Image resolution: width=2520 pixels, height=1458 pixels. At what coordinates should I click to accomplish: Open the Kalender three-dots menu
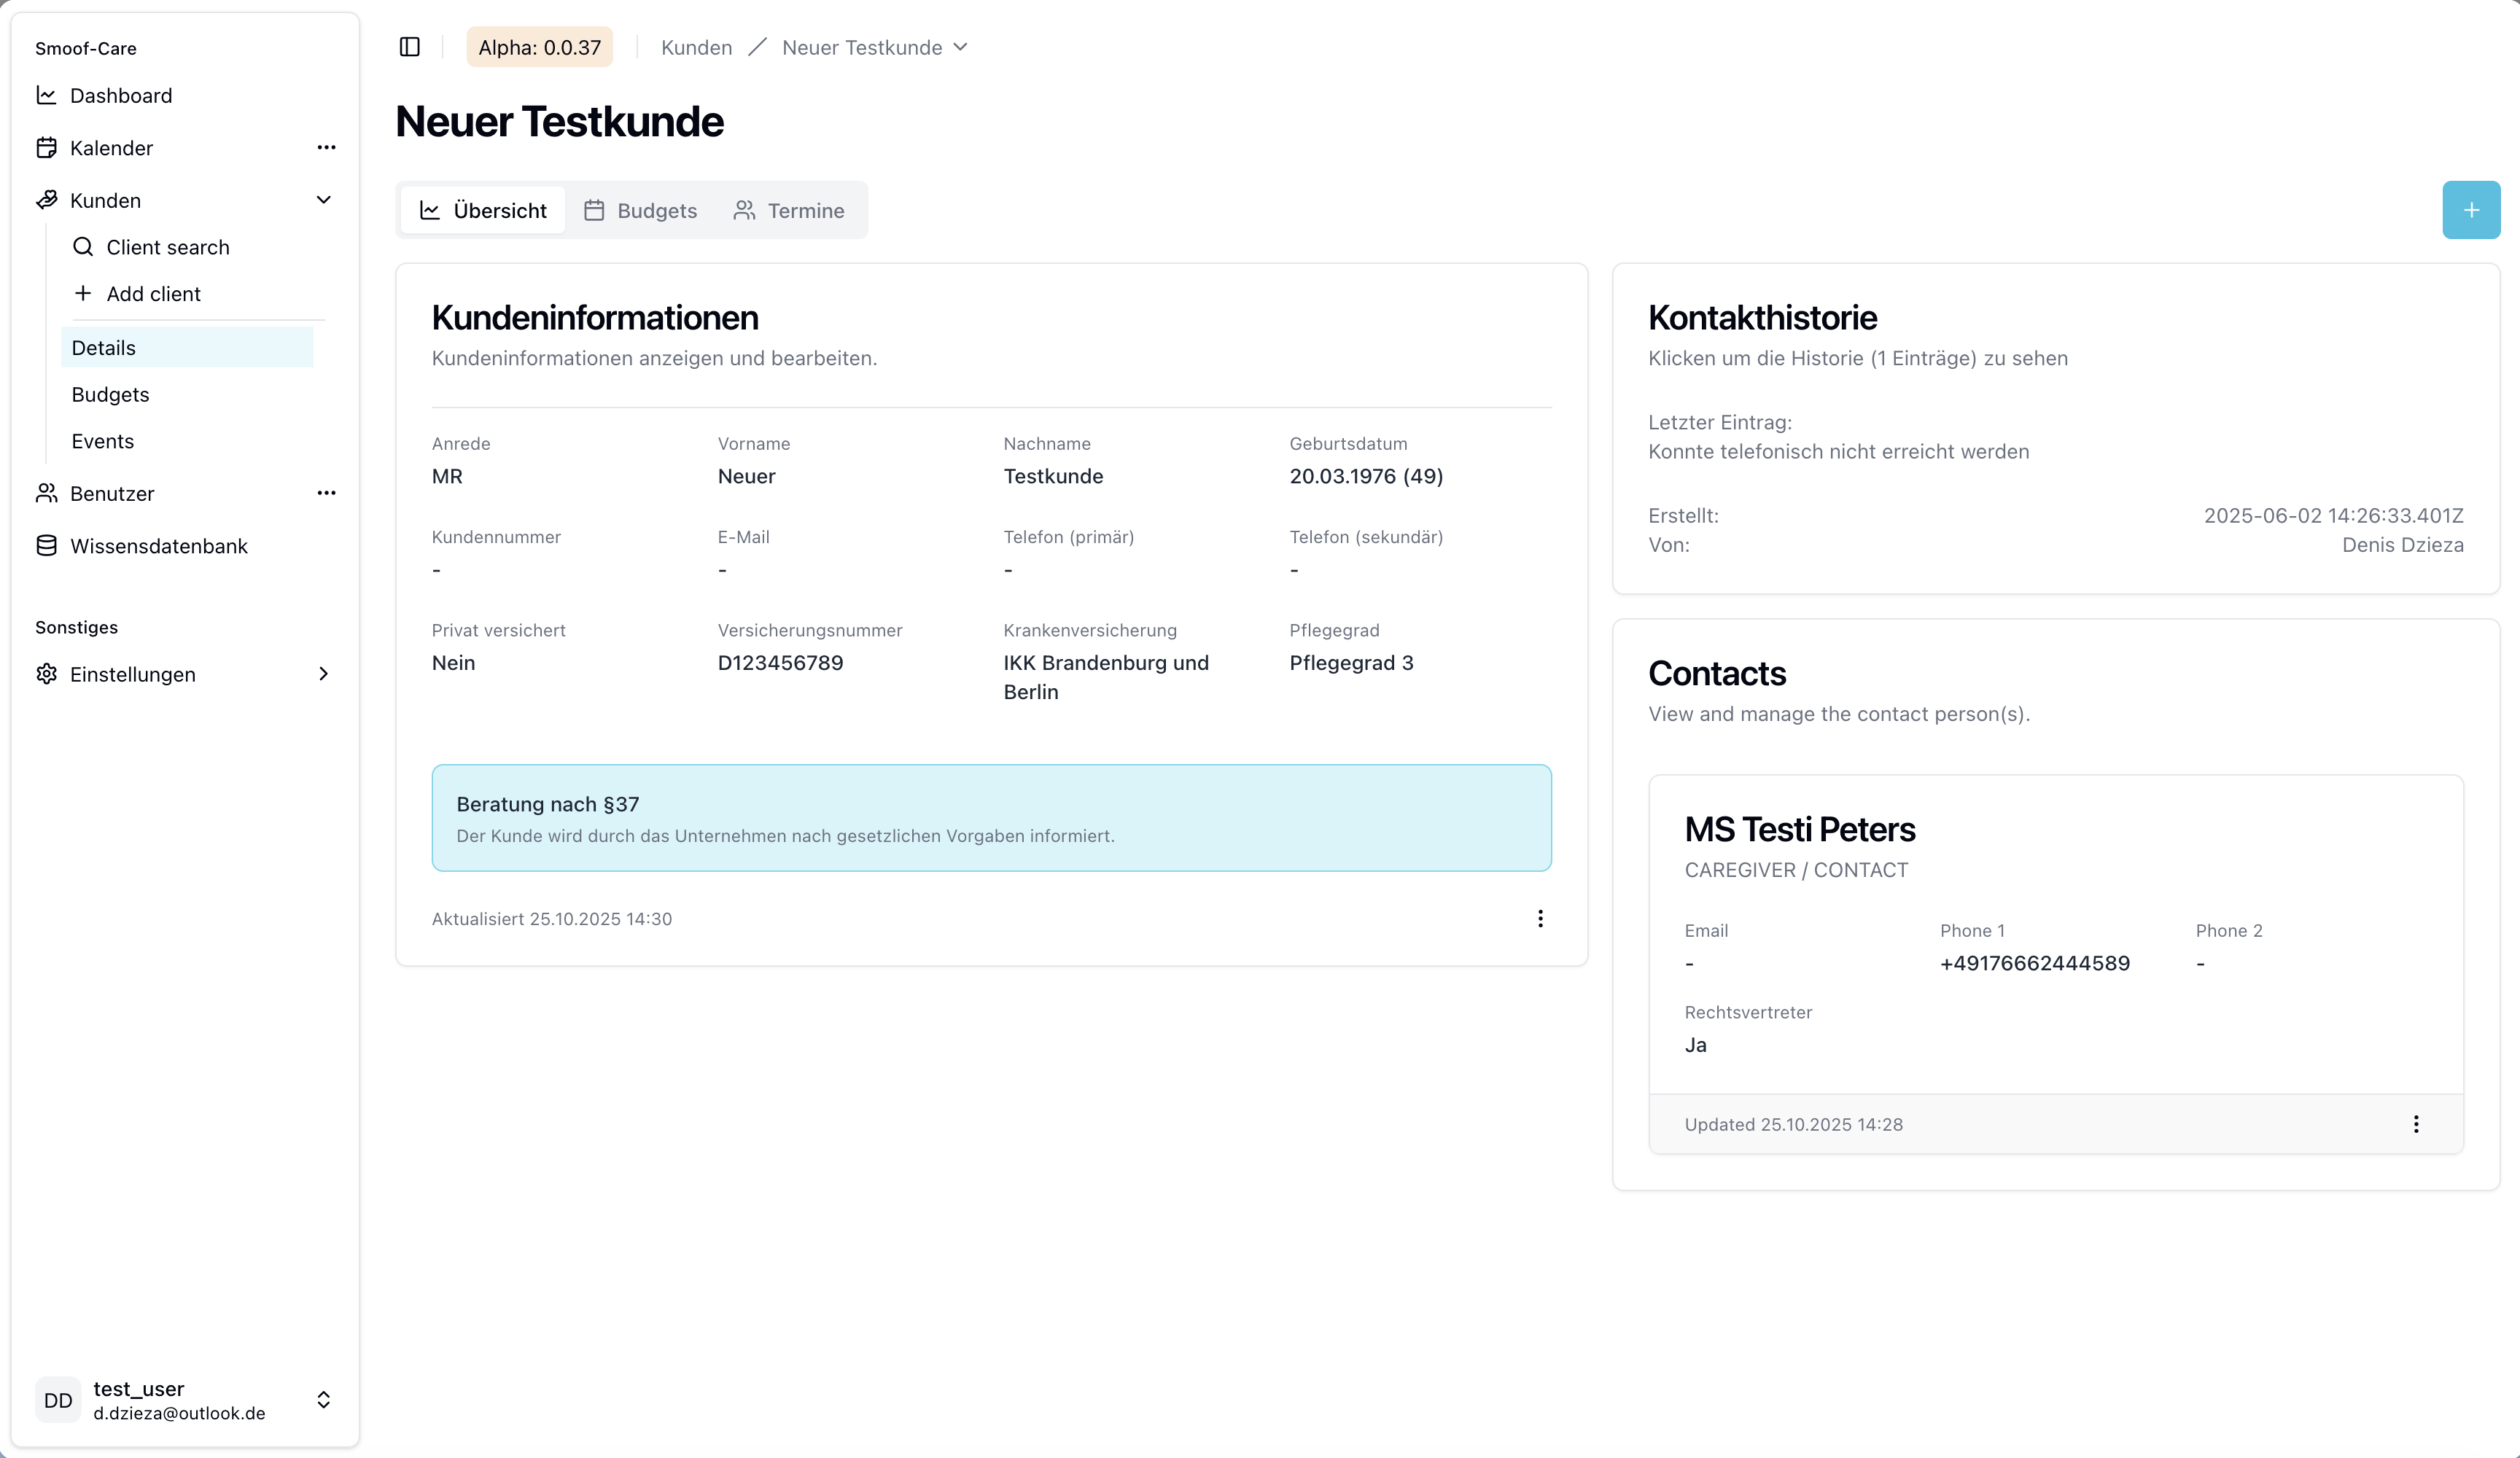pos(326,148)
